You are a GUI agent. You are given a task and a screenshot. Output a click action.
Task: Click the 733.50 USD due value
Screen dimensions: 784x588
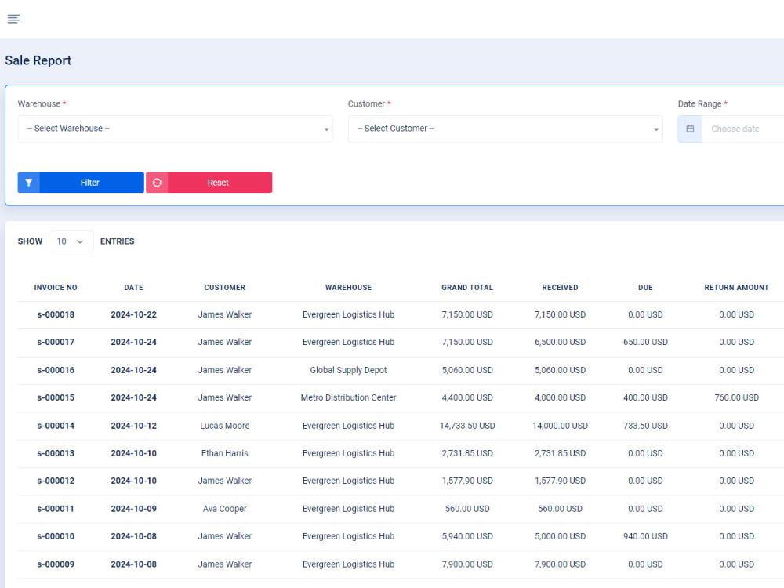click(x=645, y=426)
